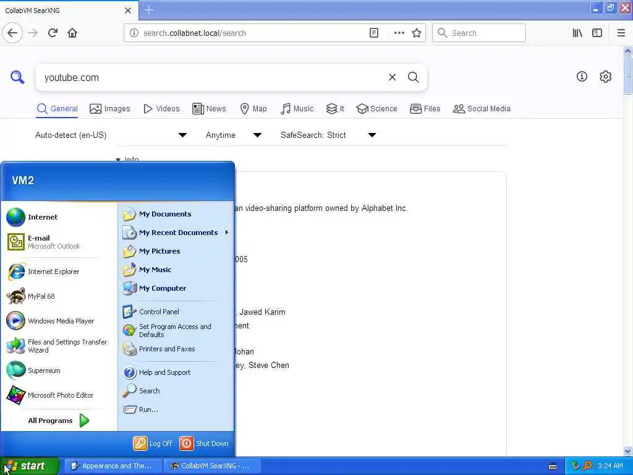633x475 pixels.
Task: Launch Internet Explorer from Start menu
Action: click(x=57, y=272)
